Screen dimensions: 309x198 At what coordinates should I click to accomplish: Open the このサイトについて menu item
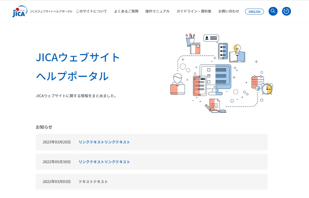tap(91, 11)
